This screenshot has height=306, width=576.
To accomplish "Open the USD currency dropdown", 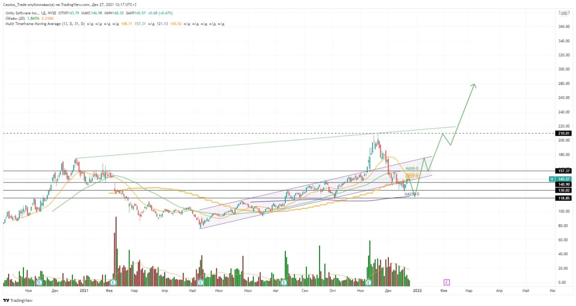I will (563, 13).
